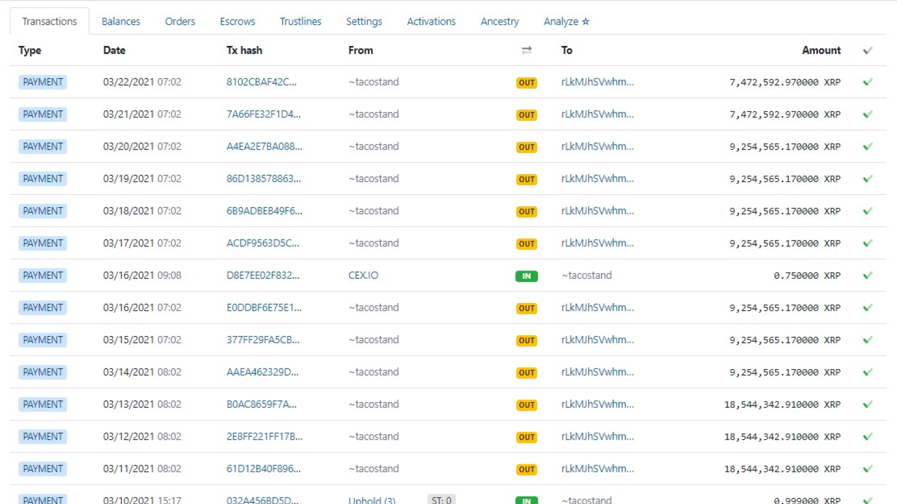
Task: Open transaction hash ACDF9563D5C...
Action: click(x=262, y=243)
